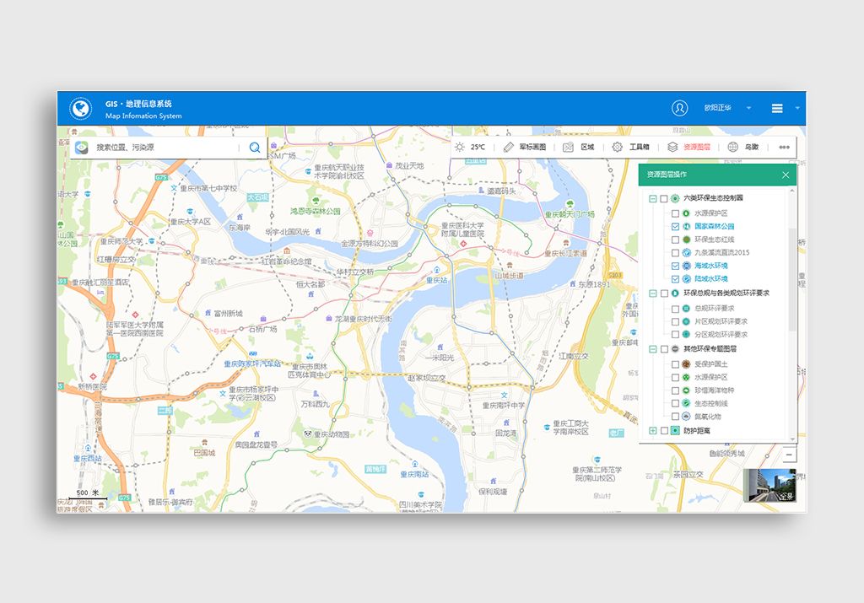Click the globe 鸟瞰 icon

pos(733,147)
